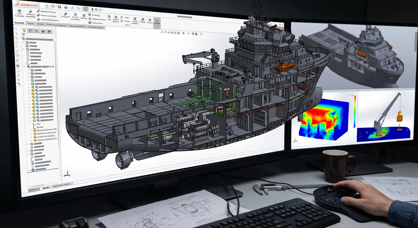Viewport: 418px width, 228px height.
Task: Activate the Select arrow cursor tool
Action: 85,9
